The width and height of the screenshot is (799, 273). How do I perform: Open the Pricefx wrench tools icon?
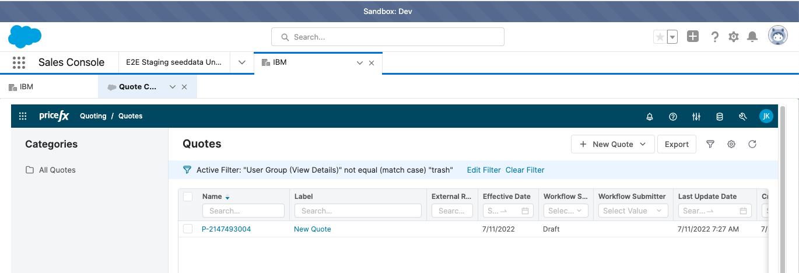pyautogui.click(x=743, y=117)
